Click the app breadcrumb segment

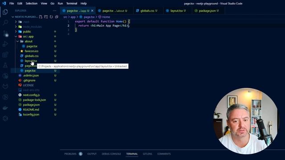73,17
